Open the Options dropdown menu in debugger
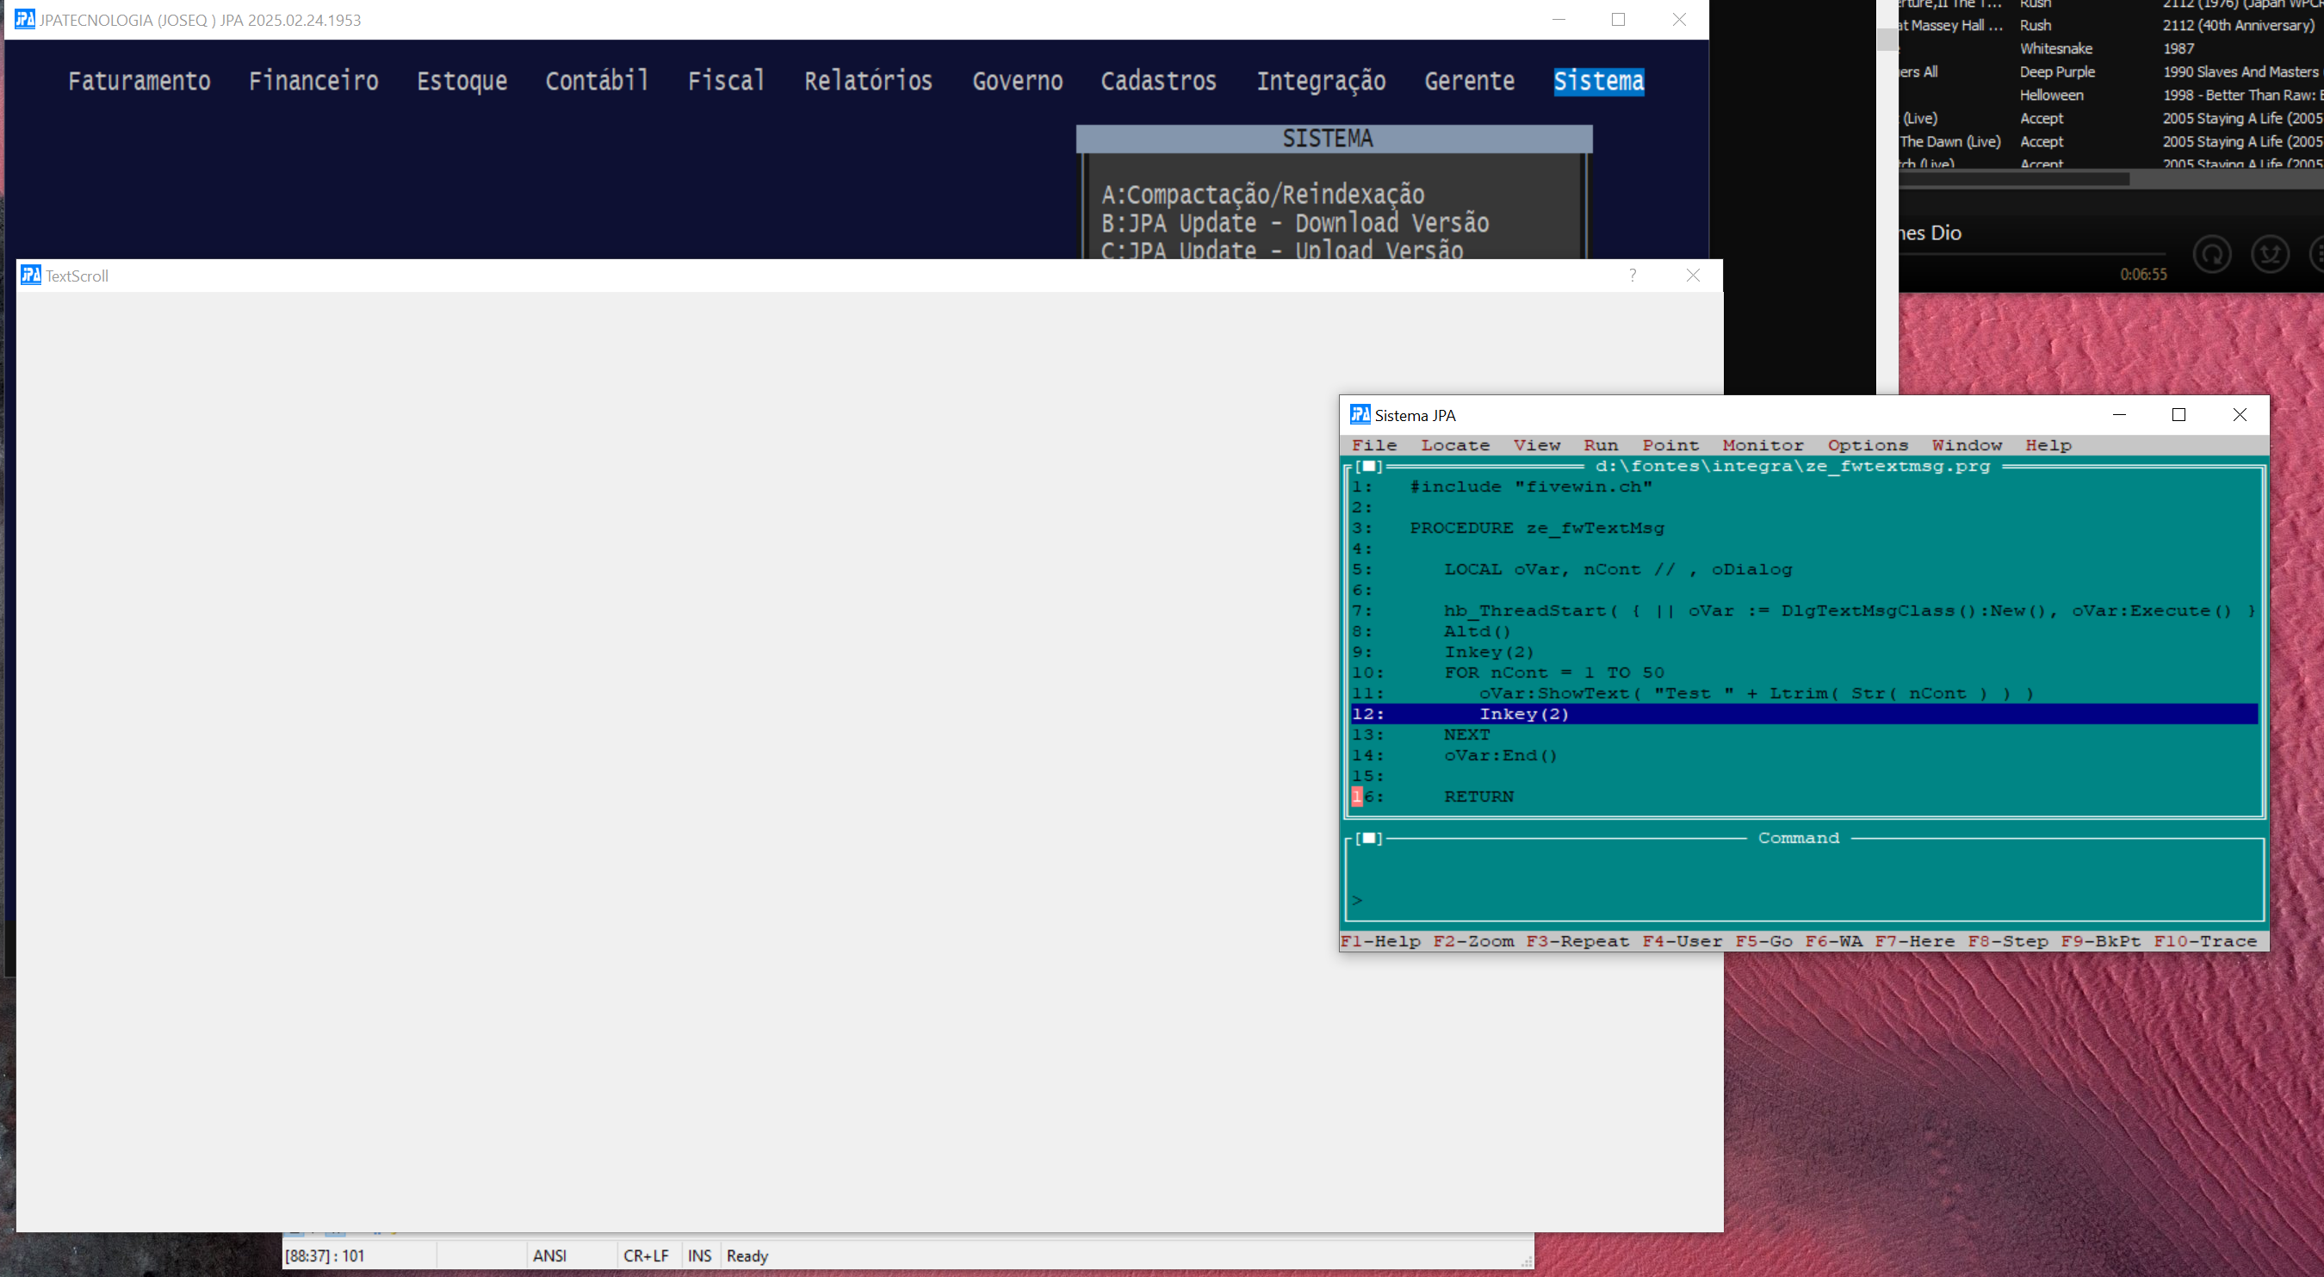This screenshot has height=1277, width=2324. (1867, 445)
